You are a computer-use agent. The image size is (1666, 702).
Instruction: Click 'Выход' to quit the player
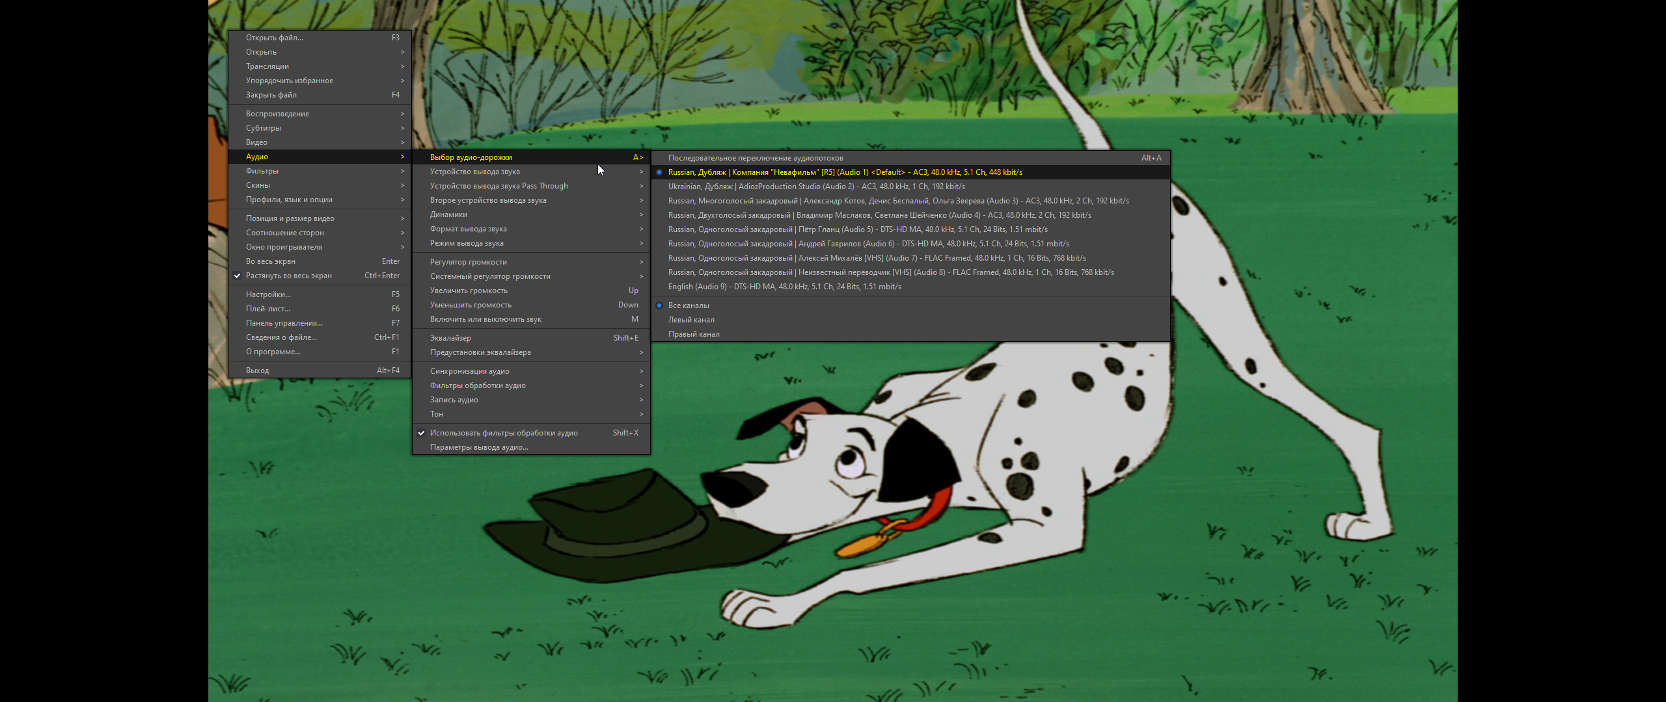pyautogui.click(x=320, y=370)
